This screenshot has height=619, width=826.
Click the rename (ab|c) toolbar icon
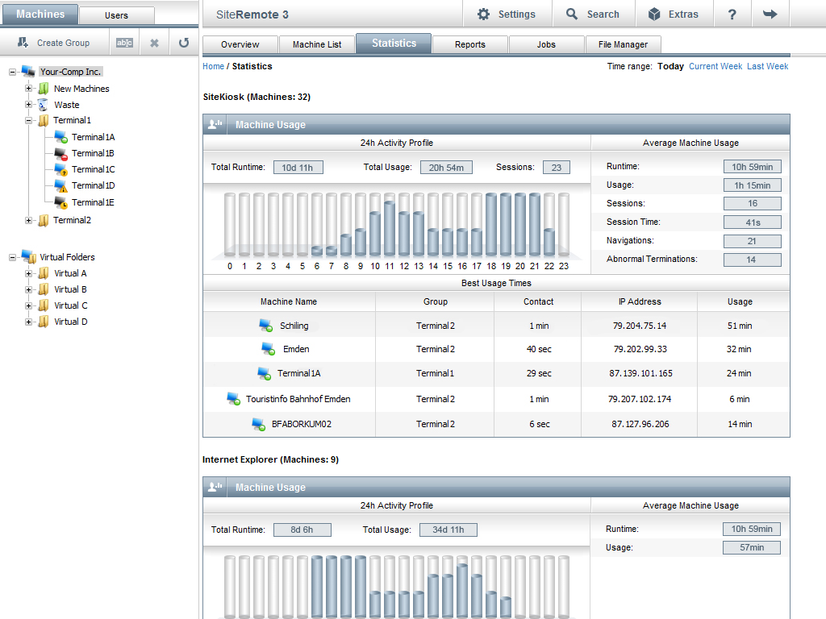tap(124, 43)
